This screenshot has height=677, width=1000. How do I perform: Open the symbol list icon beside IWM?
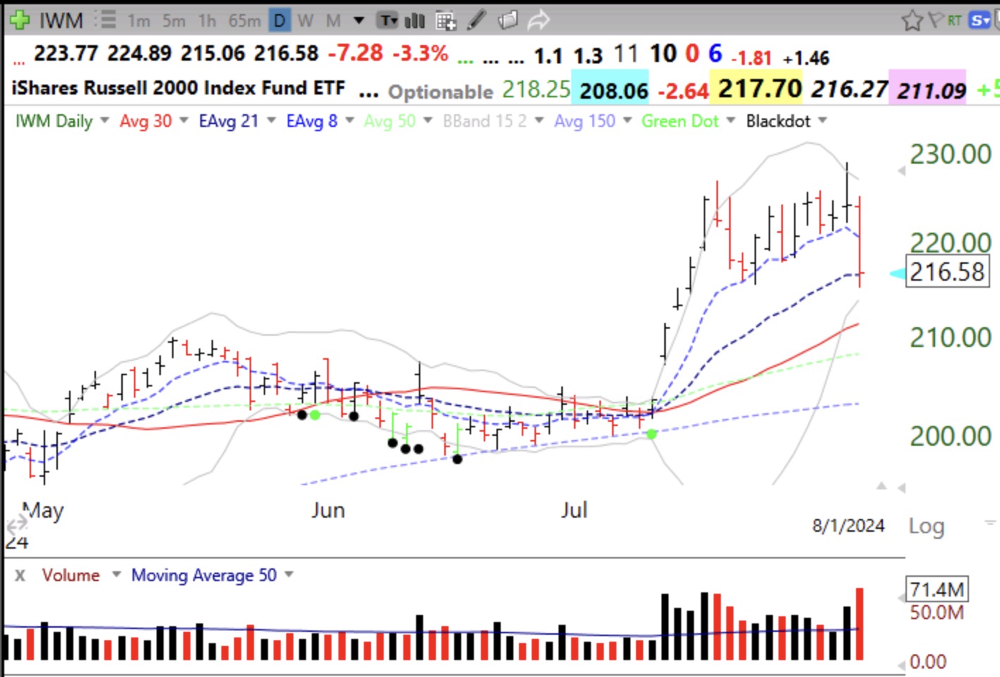pyautogui.click(x=106, y=20)
